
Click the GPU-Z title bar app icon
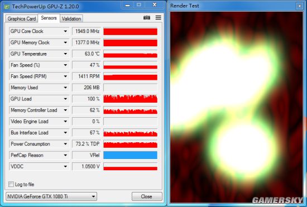tap(7, 7)
